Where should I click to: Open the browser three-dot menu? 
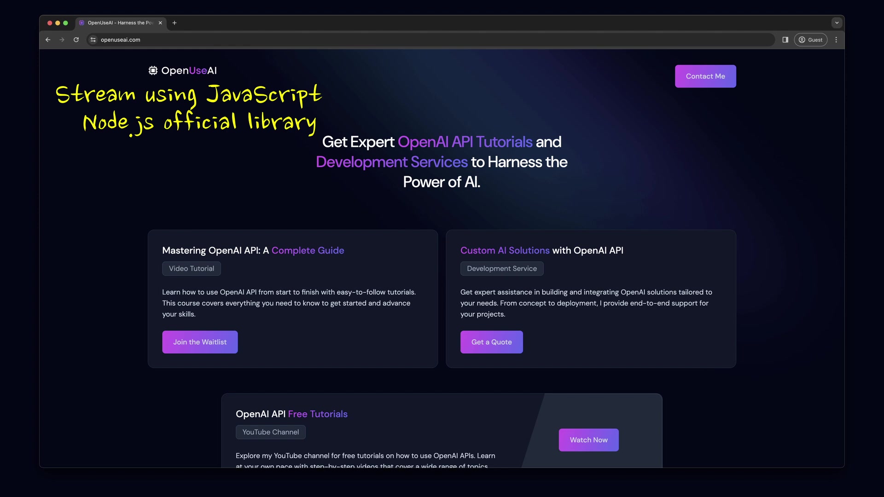[836, 40]
